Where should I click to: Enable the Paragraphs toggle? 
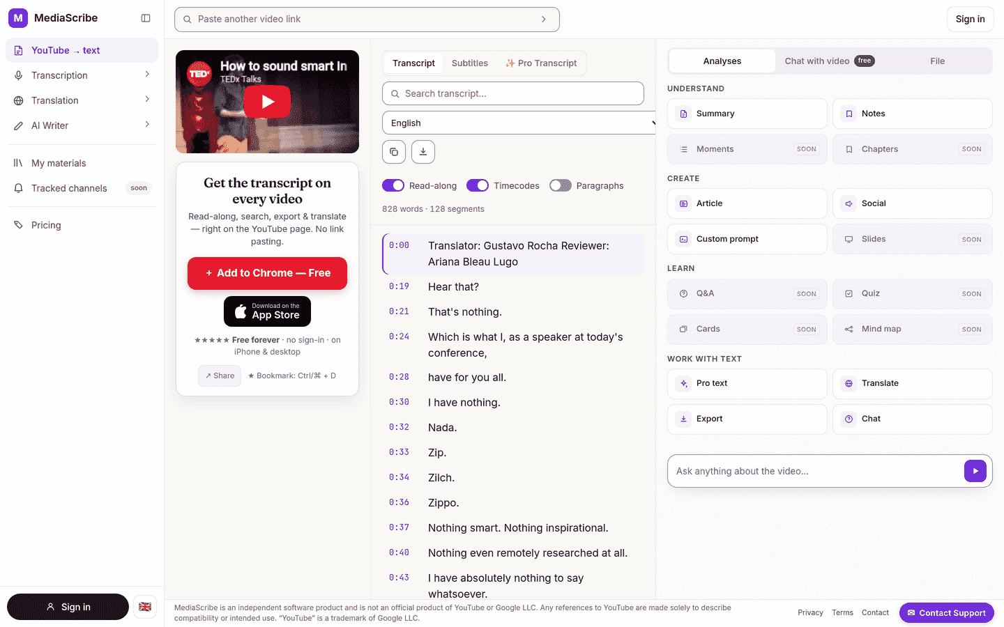coord(561,185)
